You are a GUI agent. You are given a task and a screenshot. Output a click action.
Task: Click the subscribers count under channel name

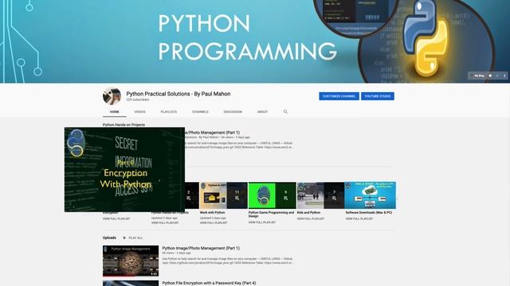pos(138,99)
